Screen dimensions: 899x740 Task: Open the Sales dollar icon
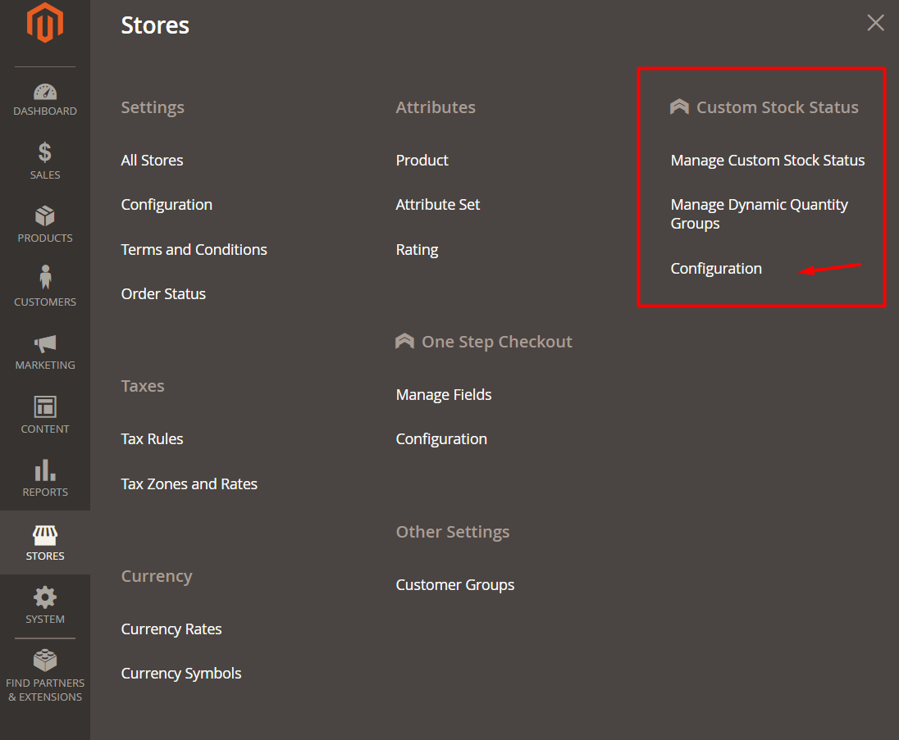pos(45,152)
